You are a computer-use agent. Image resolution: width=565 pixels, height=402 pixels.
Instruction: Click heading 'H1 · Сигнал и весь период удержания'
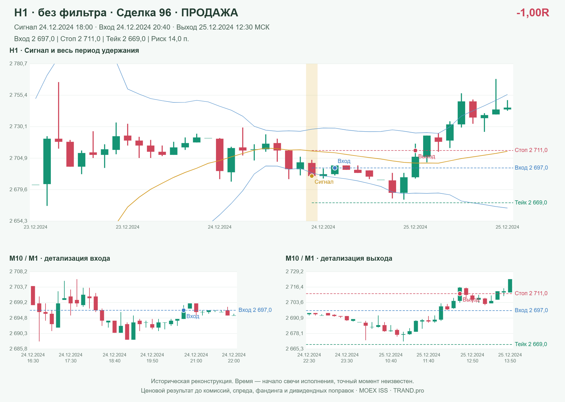point(74,51)
